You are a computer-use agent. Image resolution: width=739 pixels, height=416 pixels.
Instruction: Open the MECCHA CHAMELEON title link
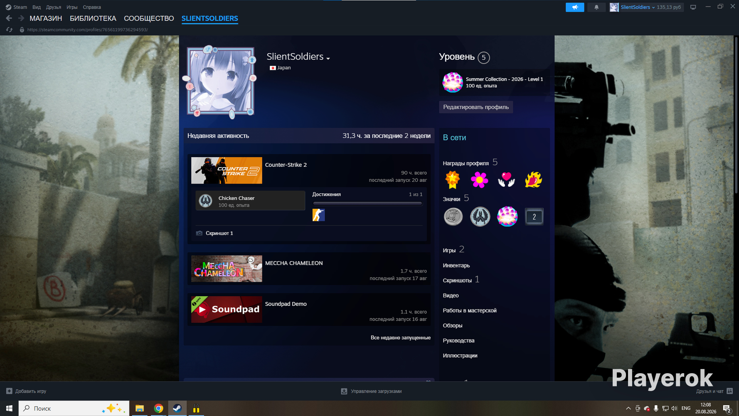[x=294, y=263]
